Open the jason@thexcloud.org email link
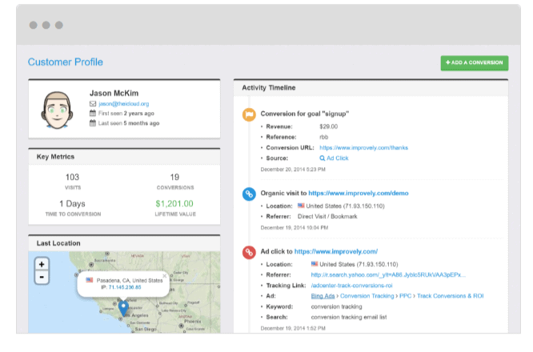This screenshot has width=533, height=352. click(124, 104)
